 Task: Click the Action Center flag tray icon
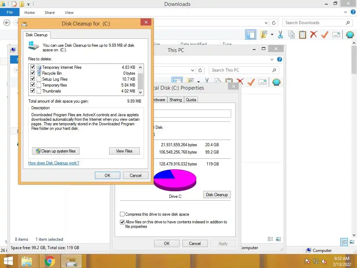pyautogui.click(x=307, y=261)
